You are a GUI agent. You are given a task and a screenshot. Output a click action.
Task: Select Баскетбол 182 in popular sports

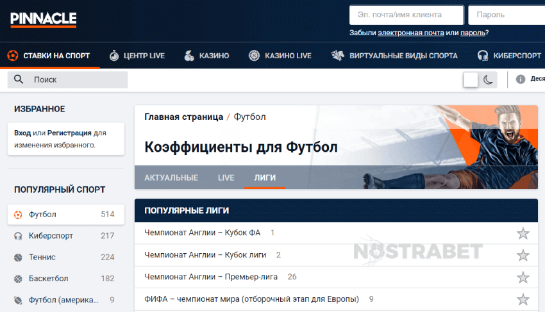(66, 279)
